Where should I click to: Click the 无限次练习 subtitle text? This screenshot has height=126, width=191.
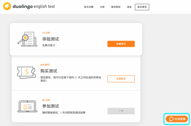tap(49, 45)
